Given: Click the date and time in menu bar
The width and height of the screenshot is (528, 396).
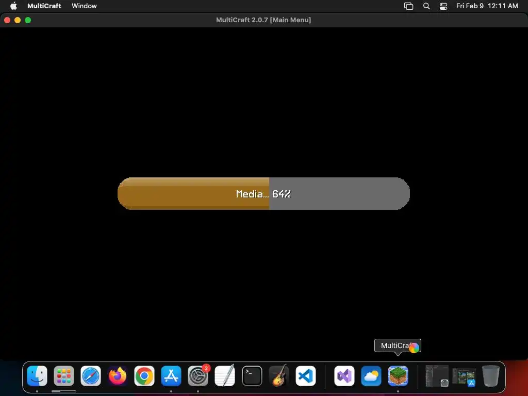Looking at the screenshot, I should [x=487, y=6].
